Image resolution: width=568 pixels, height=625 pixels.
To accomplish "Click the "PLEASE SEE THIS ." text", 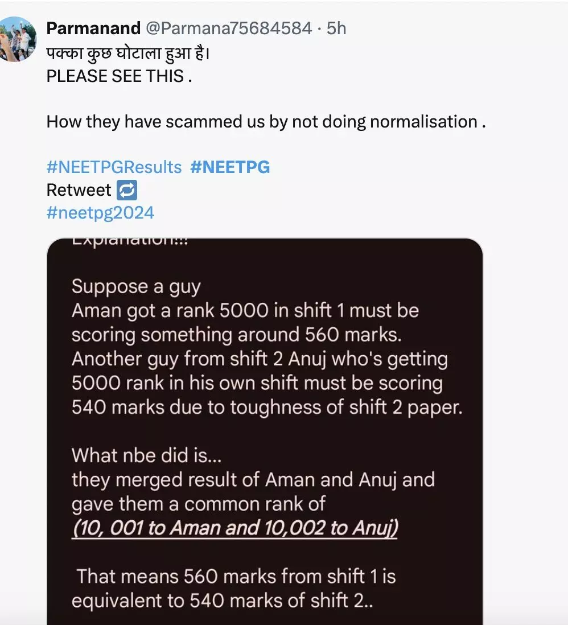I will tap(119, 76).
